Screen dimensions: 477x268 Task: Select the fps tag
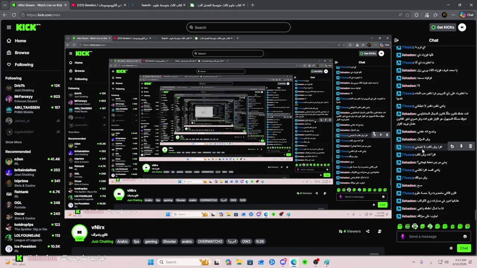pyautogui.click(x=136, y=242)
